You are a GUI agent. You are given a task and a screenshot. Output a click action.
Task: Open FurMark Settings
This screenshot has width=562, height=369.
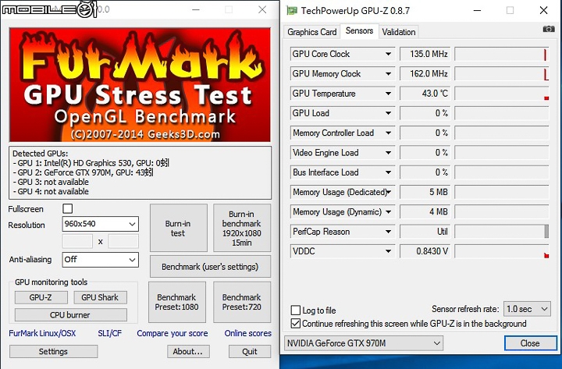pyautogui.click(x=53, y=351)
